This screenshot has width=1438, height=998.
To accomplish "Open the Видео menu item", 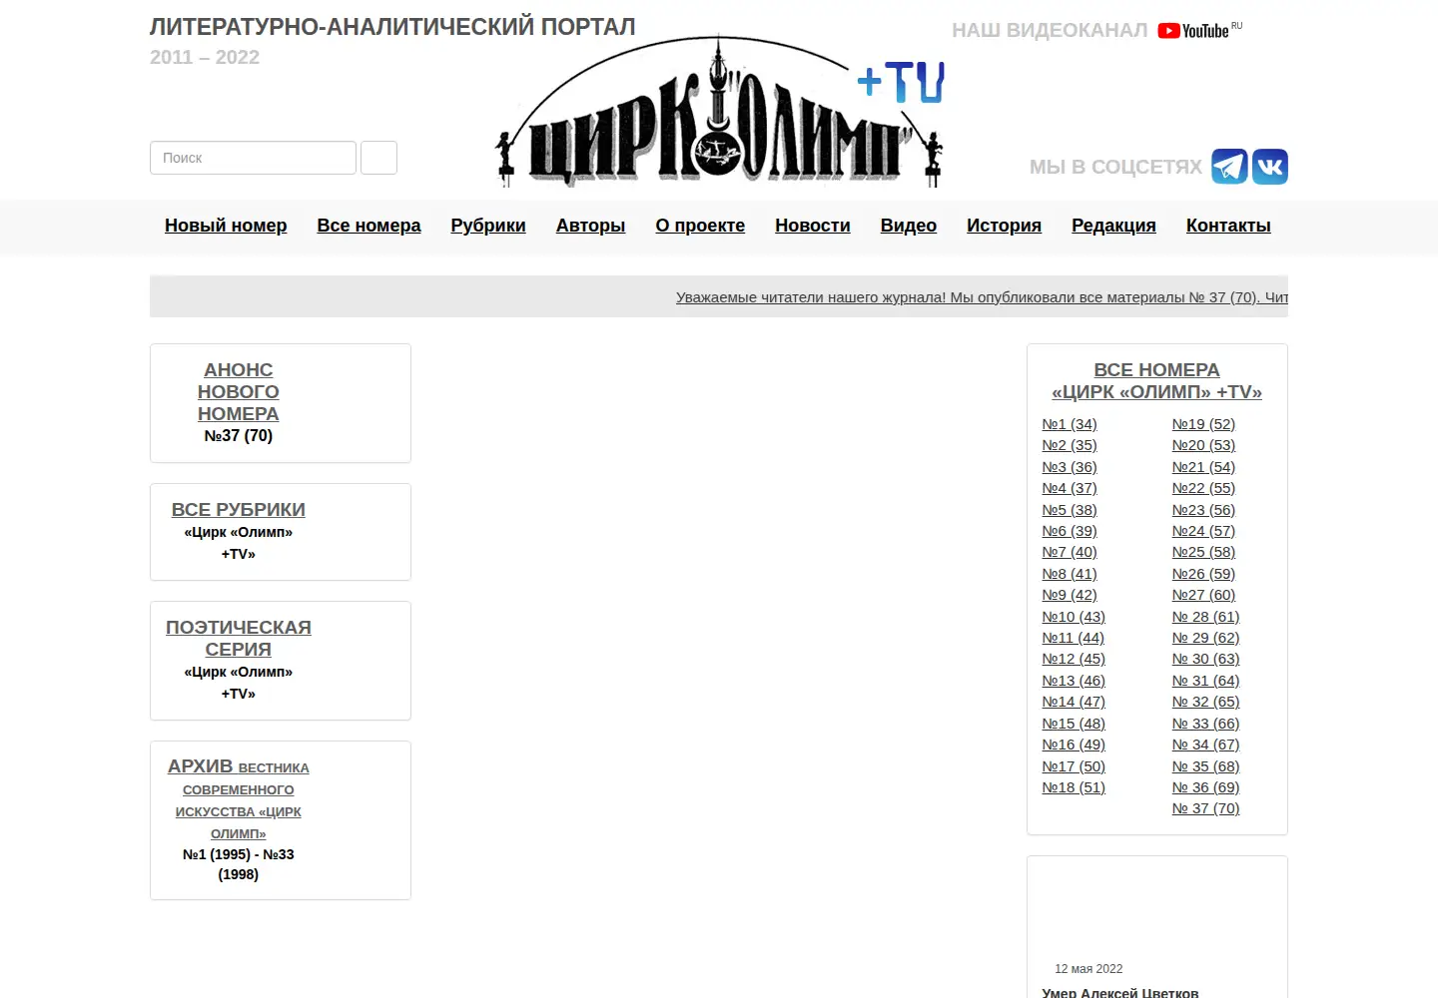I will 909,226.
